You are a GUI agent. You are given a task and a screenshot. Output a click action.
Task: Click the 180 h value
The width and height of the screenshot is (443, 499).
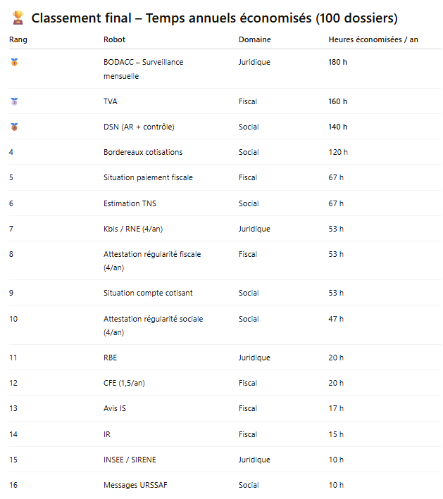click(x=338, y=62)
